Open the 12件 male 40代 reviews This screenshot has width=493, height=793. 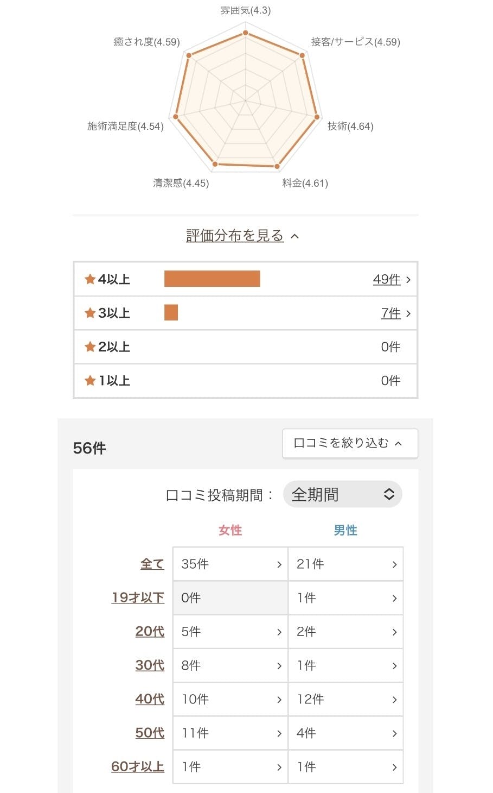coord(345,700)
